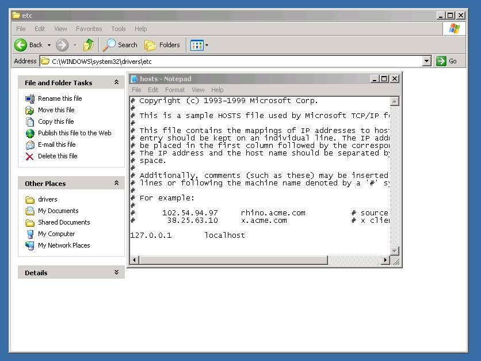Open the File menu in hosts Notepad
Viewport: 481px width, 361px height.
[136, 90]
